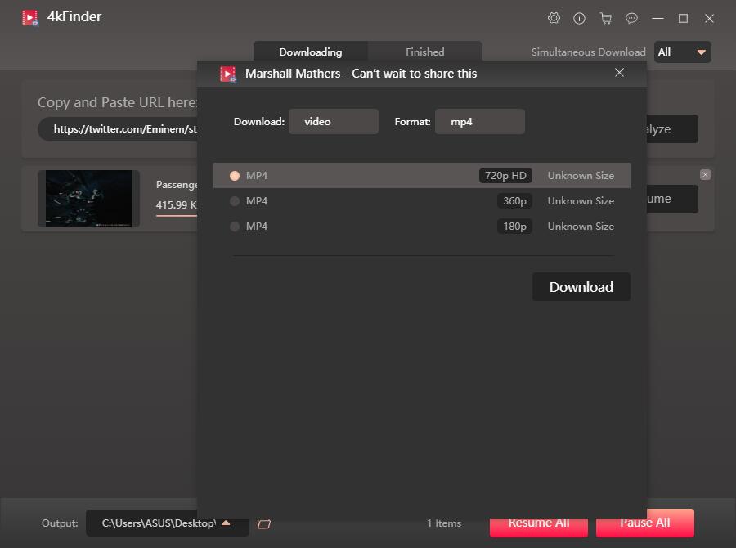736x548 pixels.
Task: Open the 4kFinder settings gear
Action: coord(554,17)
